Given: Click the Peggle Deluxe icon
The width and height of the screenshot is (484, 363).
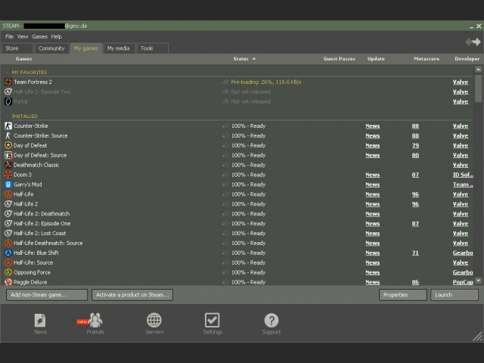Looking at the screenshot, I should 8,282.
